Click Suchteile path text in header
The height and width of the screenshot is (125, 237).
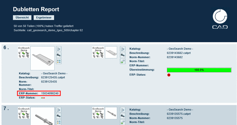pyautogui.click(x=48, y=30)
